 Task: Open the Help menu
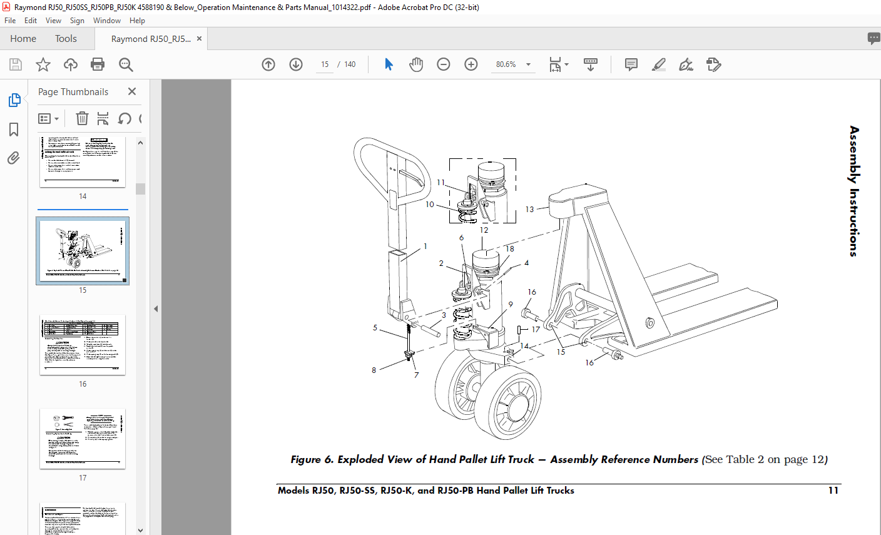[x=137, y=21]
